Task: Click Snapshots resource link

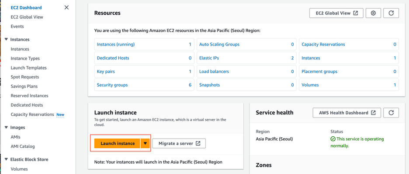Action: click(x=209, y=85)
